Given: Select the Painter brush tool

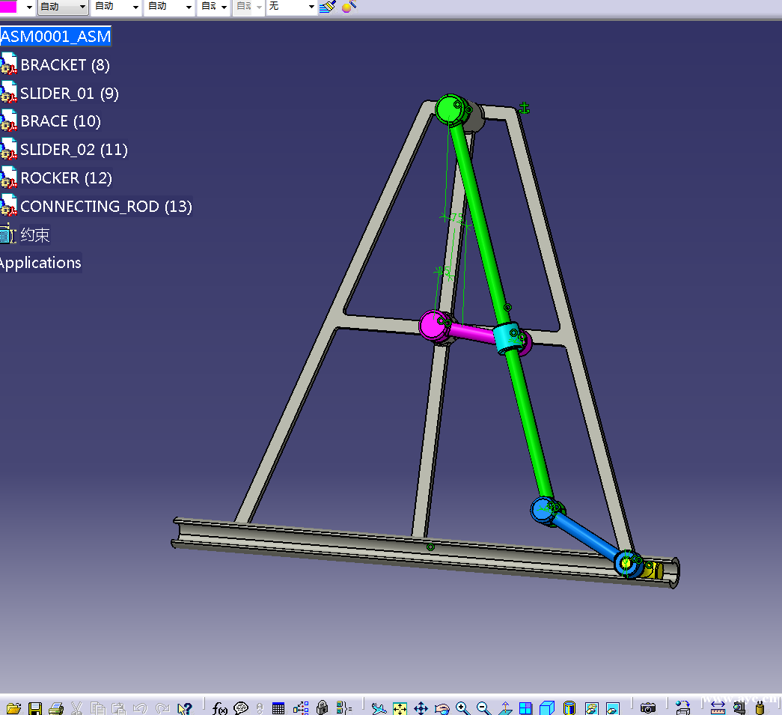Looking at the screenshot, I should pos(327,7).
